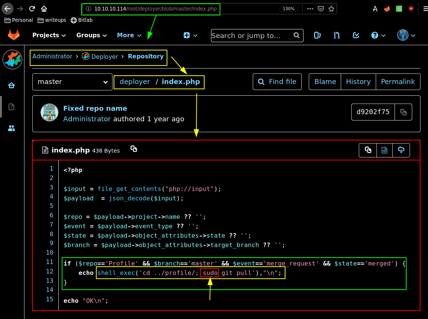
Task: Open the page actions three-dot menu
Action: [x=310, y=9]
